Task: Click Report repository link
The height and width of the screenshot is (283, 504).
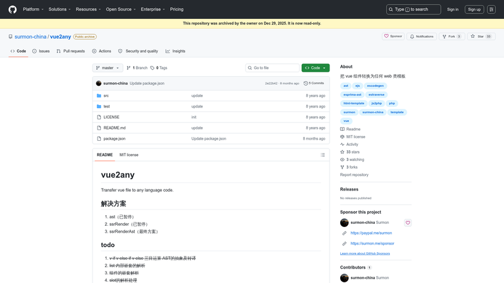Action: pos(354,175)
